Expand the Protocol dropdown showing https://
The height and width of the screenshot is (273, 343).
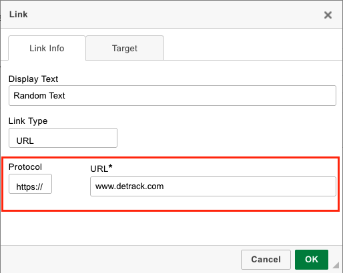(x=30, y=184)
